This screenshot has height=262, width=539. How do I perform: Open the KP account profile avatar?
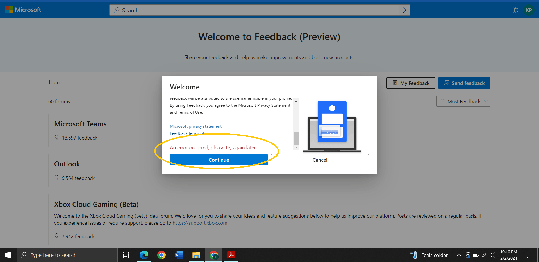pyautogui.click(x=529, y=10)
